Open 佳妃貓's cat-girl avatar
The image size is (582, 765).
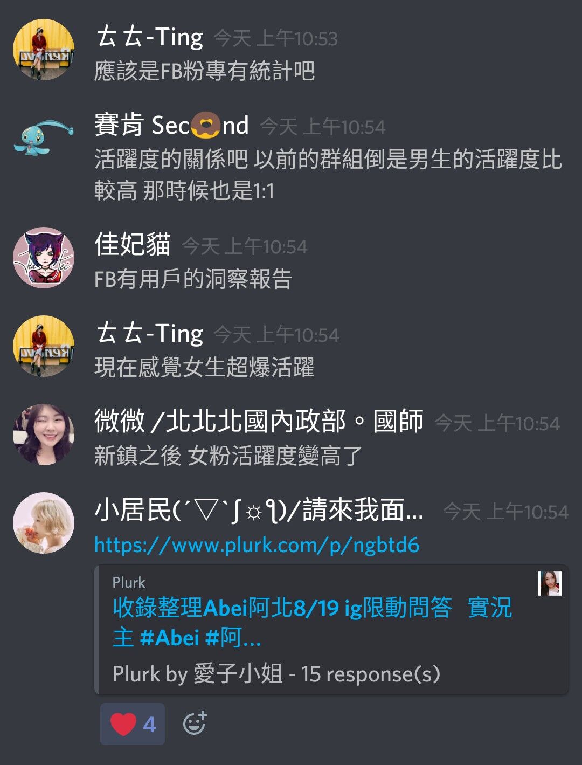point(44,258)
